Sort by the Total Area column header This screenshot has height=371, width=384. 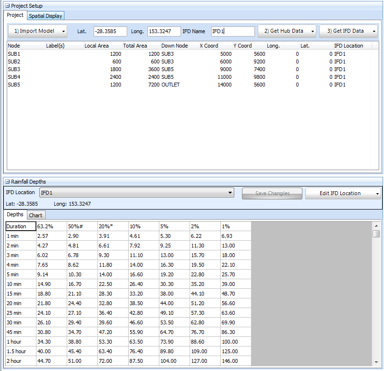(x=135, y=46)
